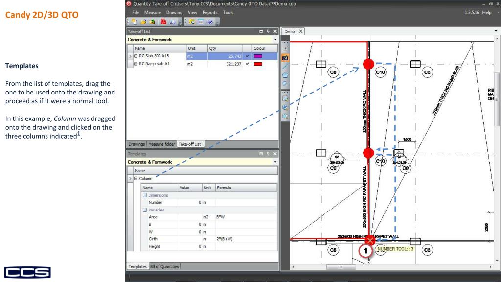Open second toolbar overflow dropdown arrow

tap(218, 23)
